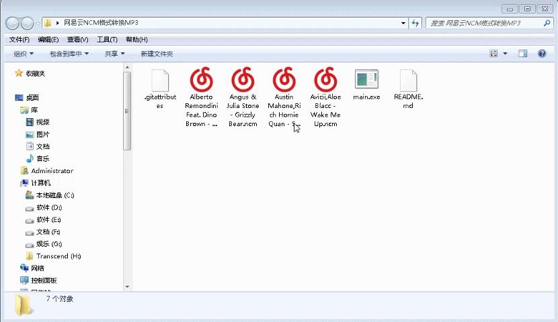Go back using the Back arrow button
This screenshot has width=558, height=322.
click(x=13, y=23)
